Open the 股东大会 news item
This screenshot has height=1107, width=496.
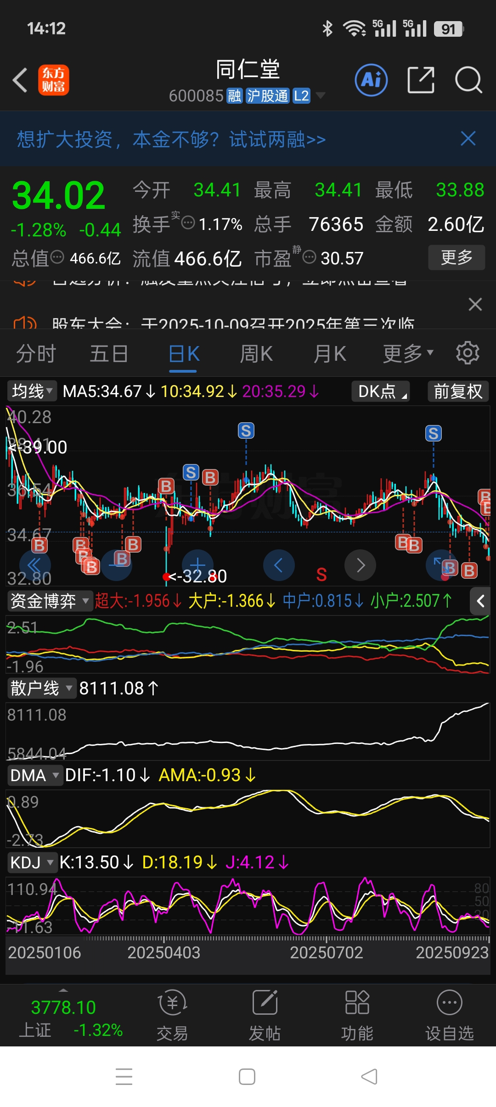[233, 323]
